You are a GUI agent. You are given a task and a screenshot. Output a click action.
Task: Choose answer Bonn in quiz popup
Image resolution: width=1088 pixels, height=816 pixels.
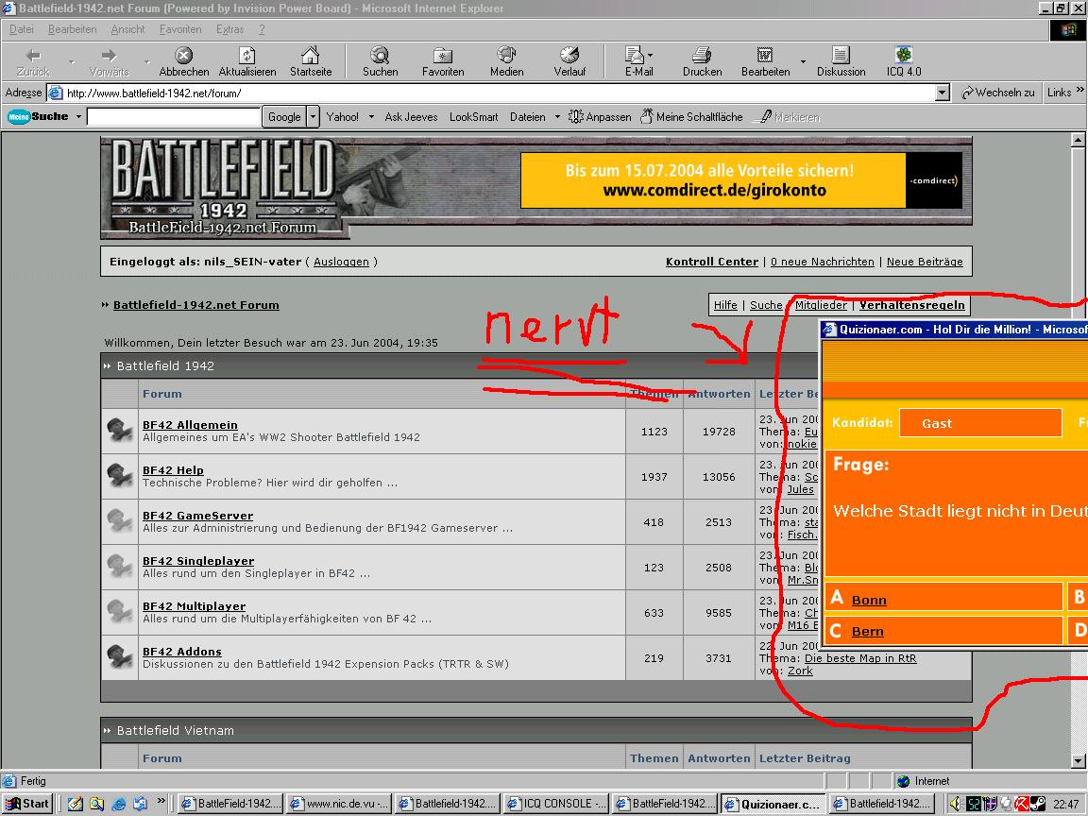(869, 600)
